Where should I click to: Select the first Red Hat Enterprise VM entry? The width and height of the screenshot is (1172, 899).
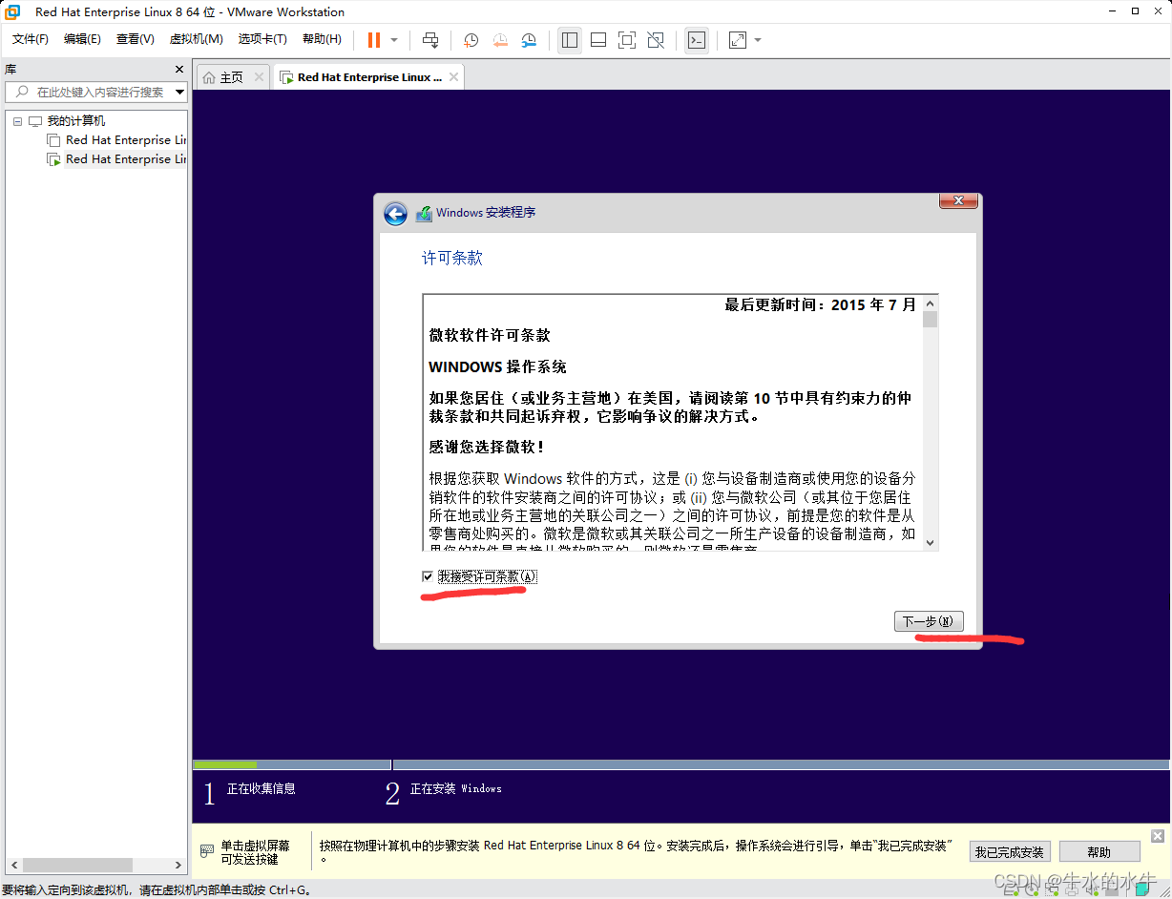(125, 140)
